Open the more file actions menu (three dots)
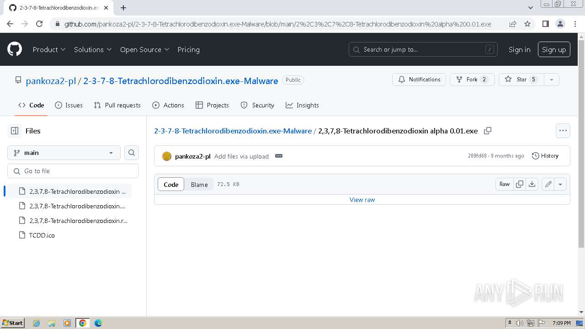The image size is (585, 329). (563, 131)
